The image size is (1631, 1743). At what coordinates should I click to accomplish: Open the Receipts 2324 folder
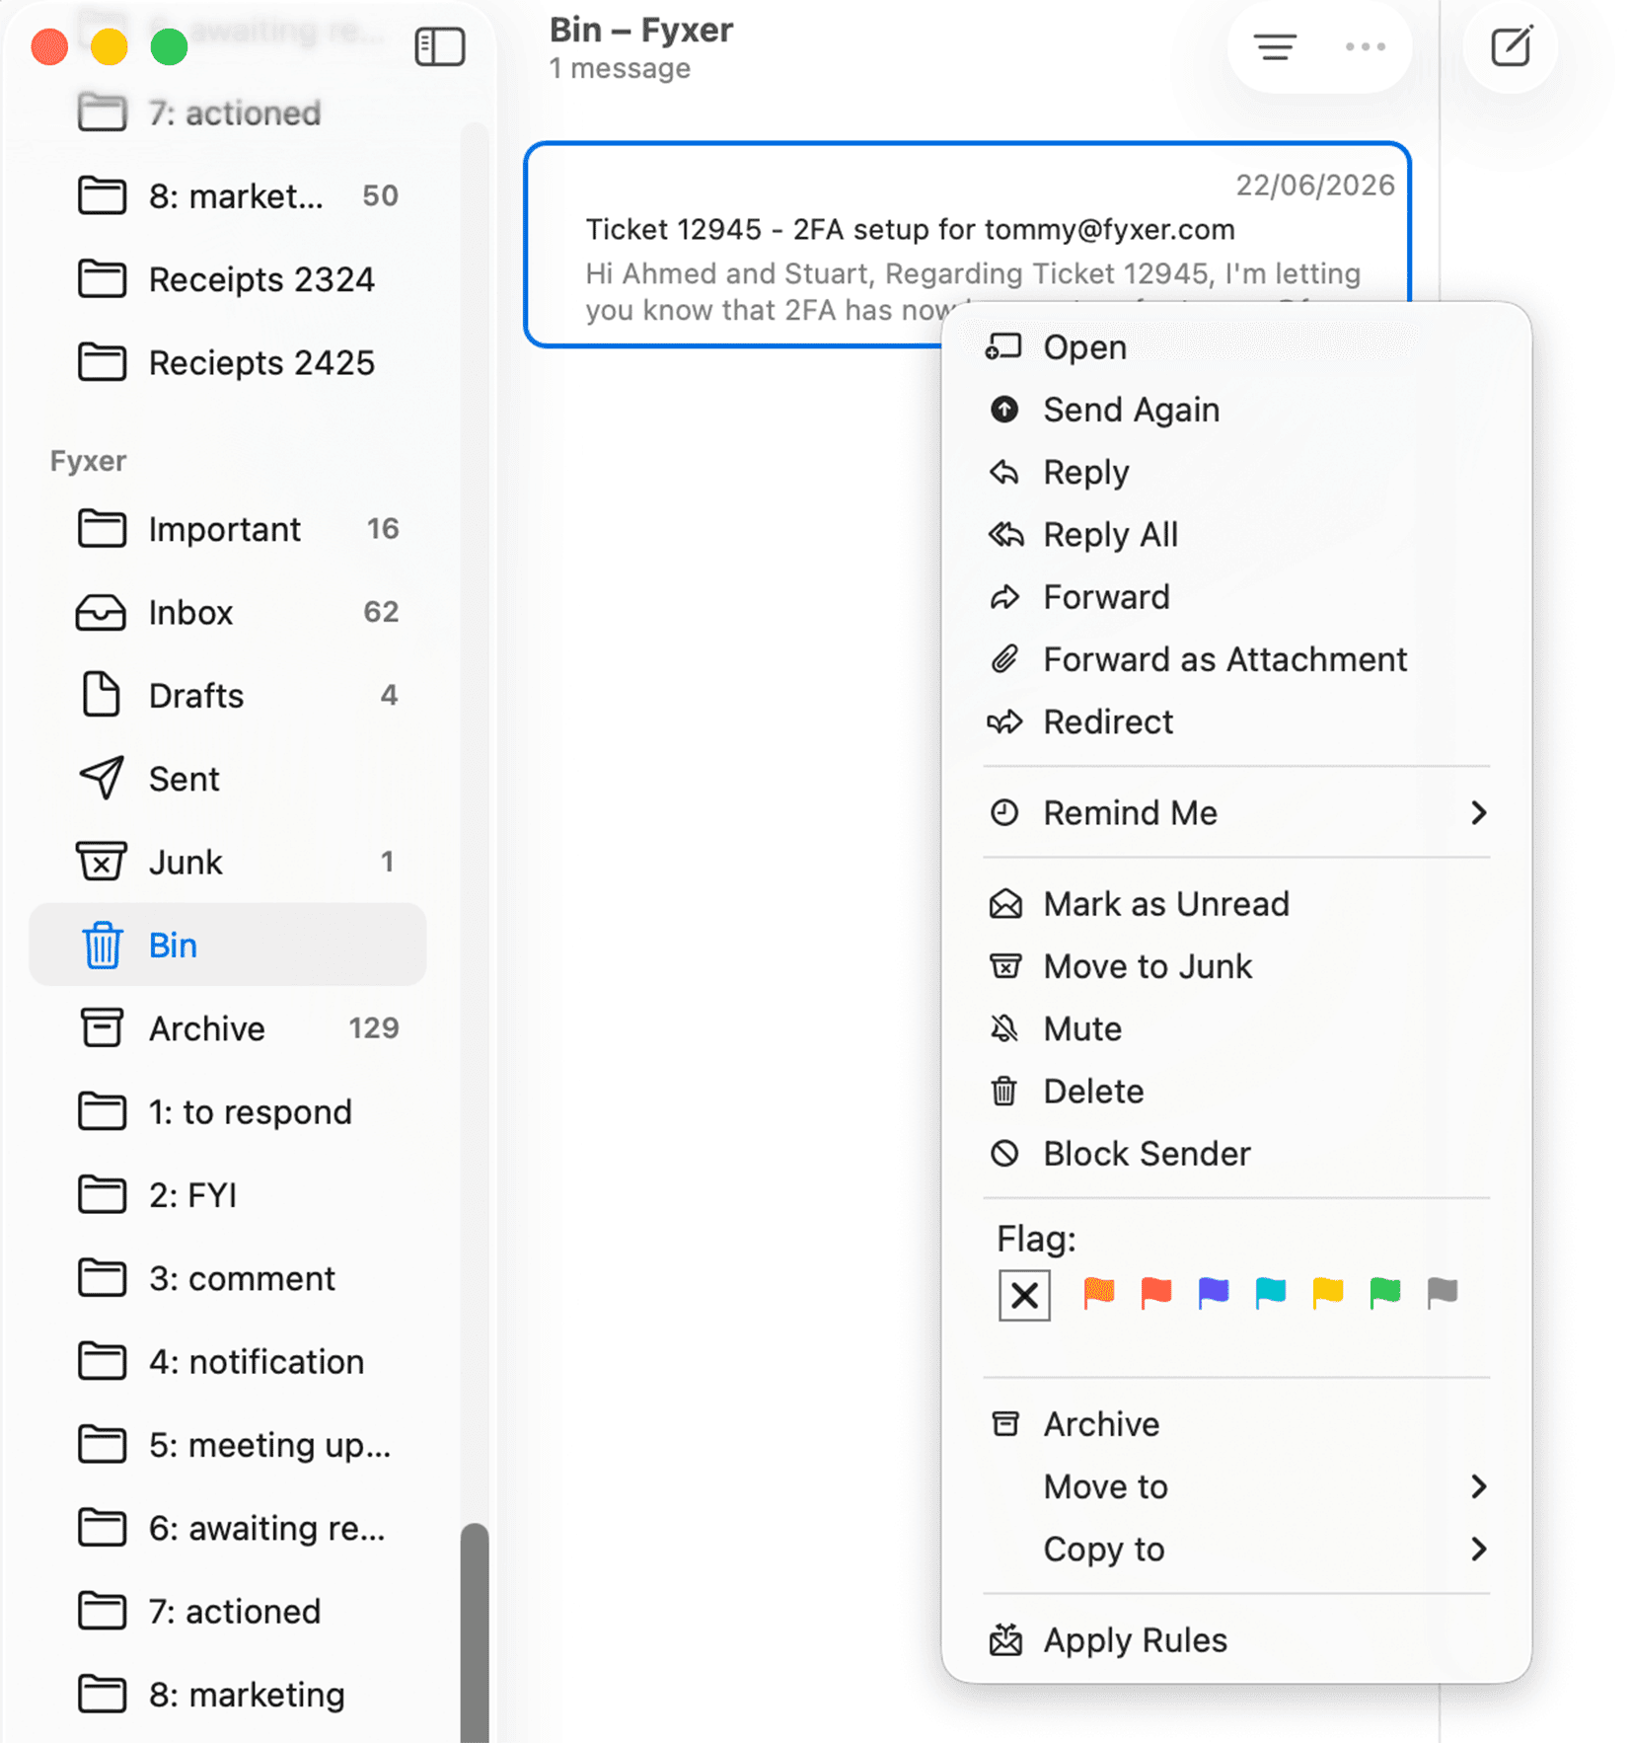coord(228,279)
